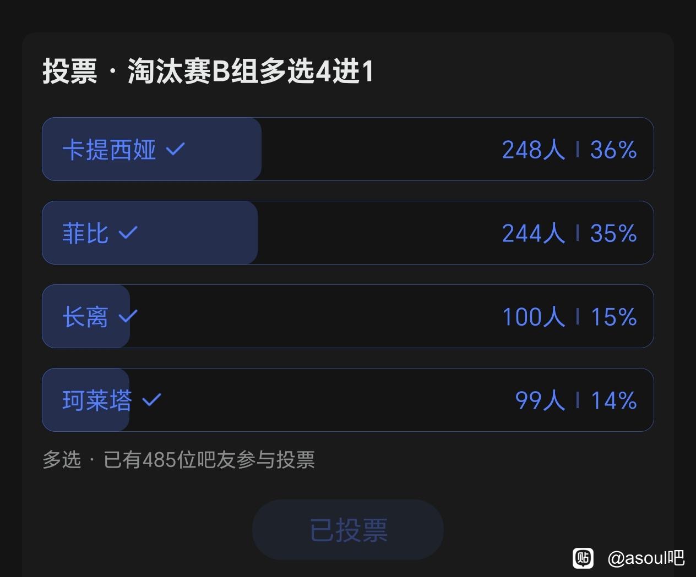Toggle the checkmark next to 珂莱塔

151,400
